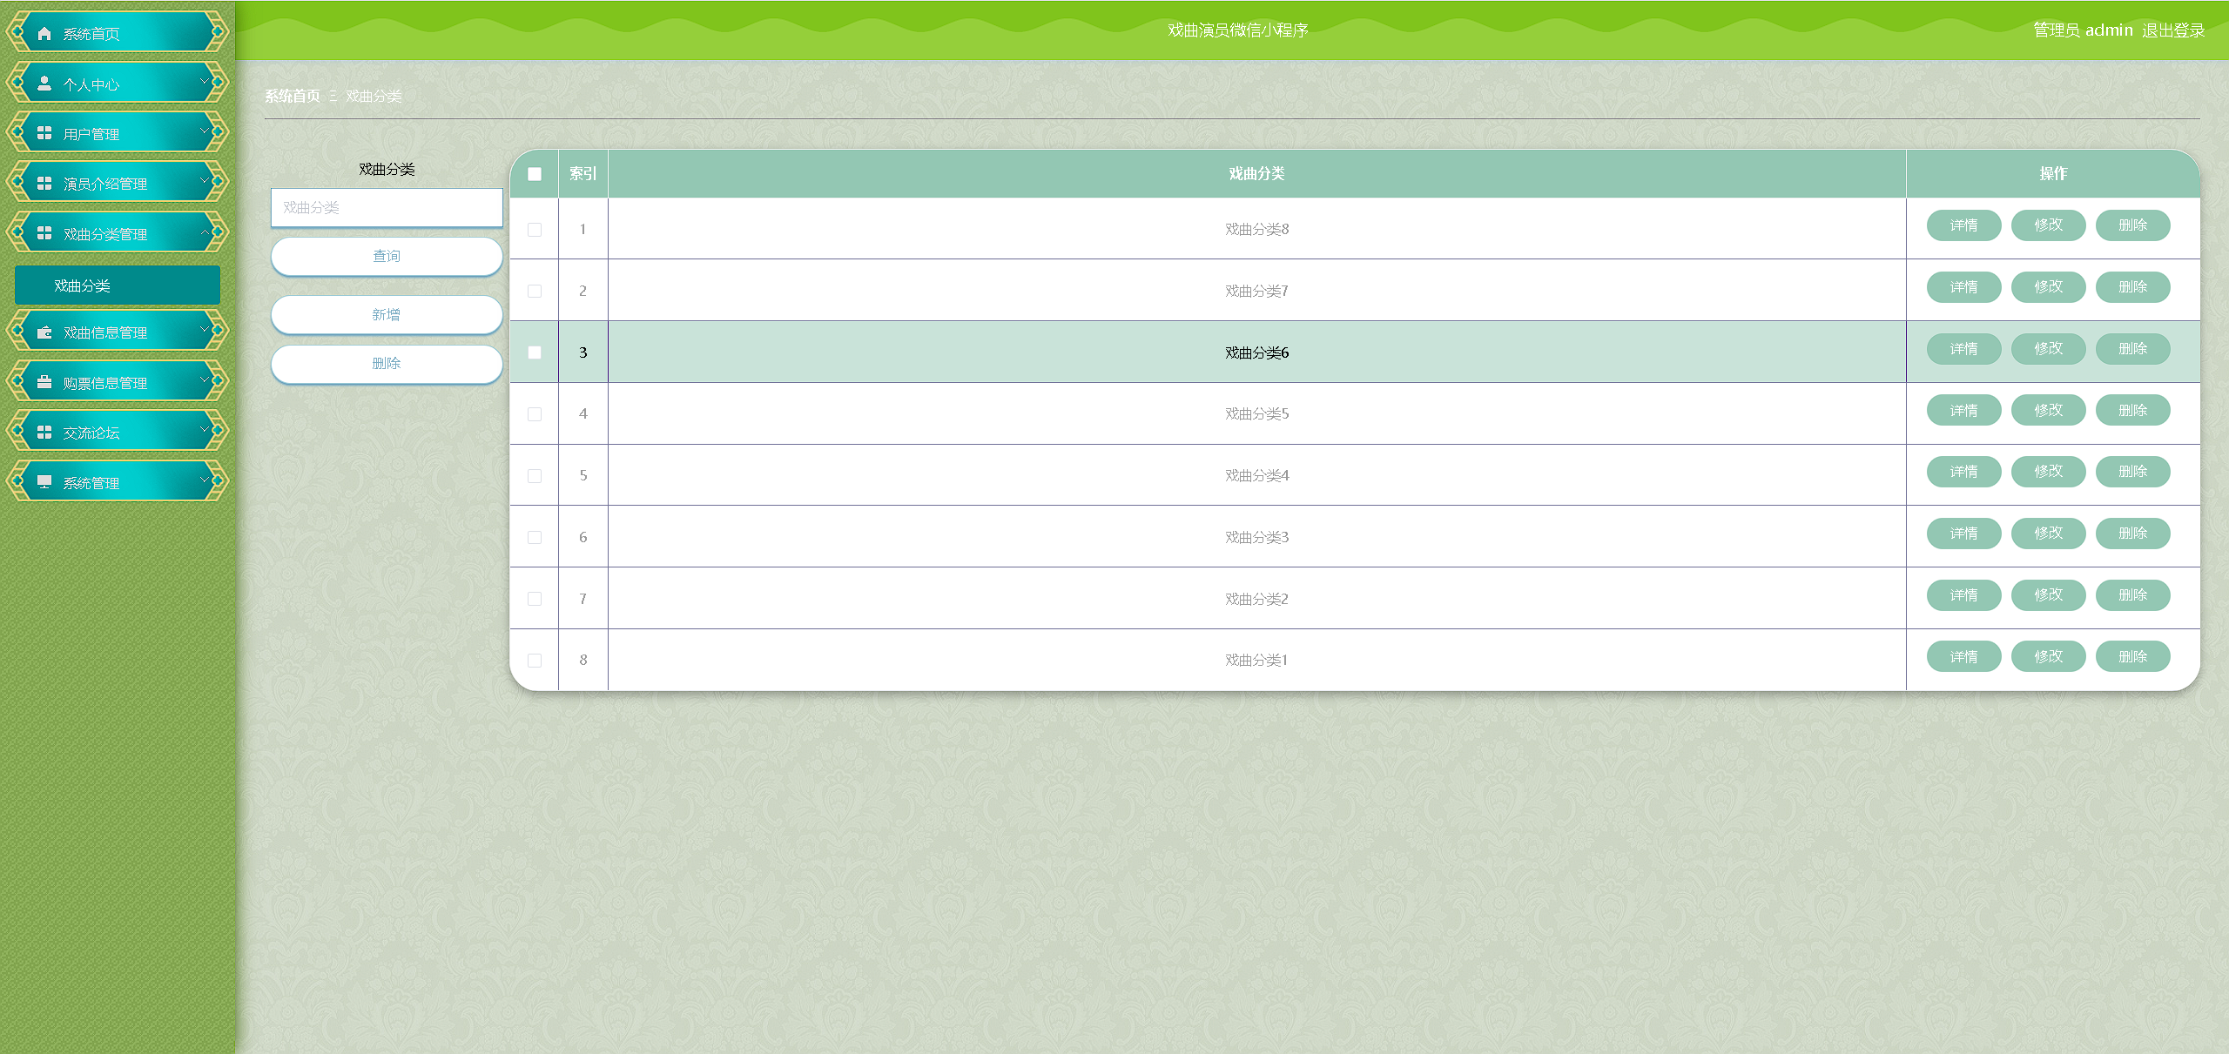Toggle the select-all checkbox in table header
The image size is (2229, 1054).
pyautogui.click(x=535, y=174)
